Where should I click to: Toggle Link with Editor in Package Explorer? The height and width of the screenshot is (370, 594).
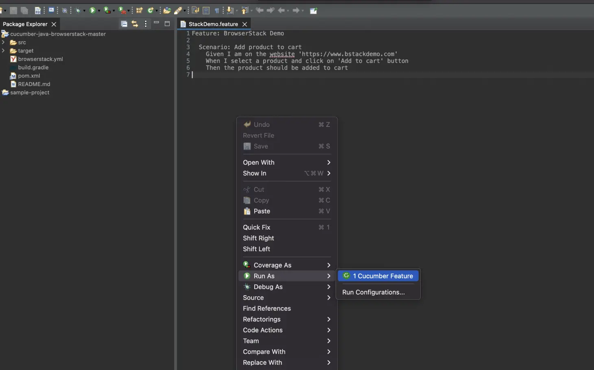point(135,24)
